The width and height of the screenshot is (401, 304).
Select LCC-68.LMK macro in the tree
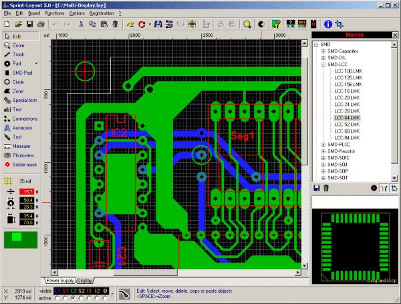coord(348,130)
